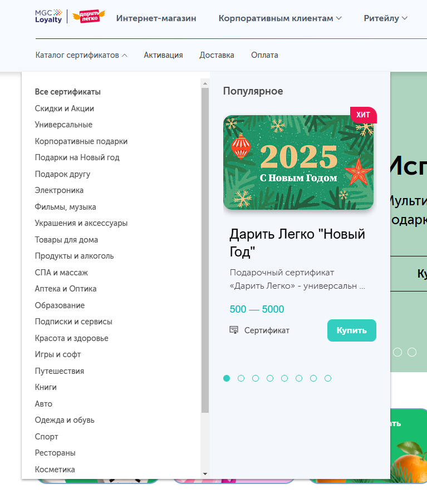The image size is (427, 494).
Task: Expand the Ритейлу dropdown
Action: coord(385,18)
